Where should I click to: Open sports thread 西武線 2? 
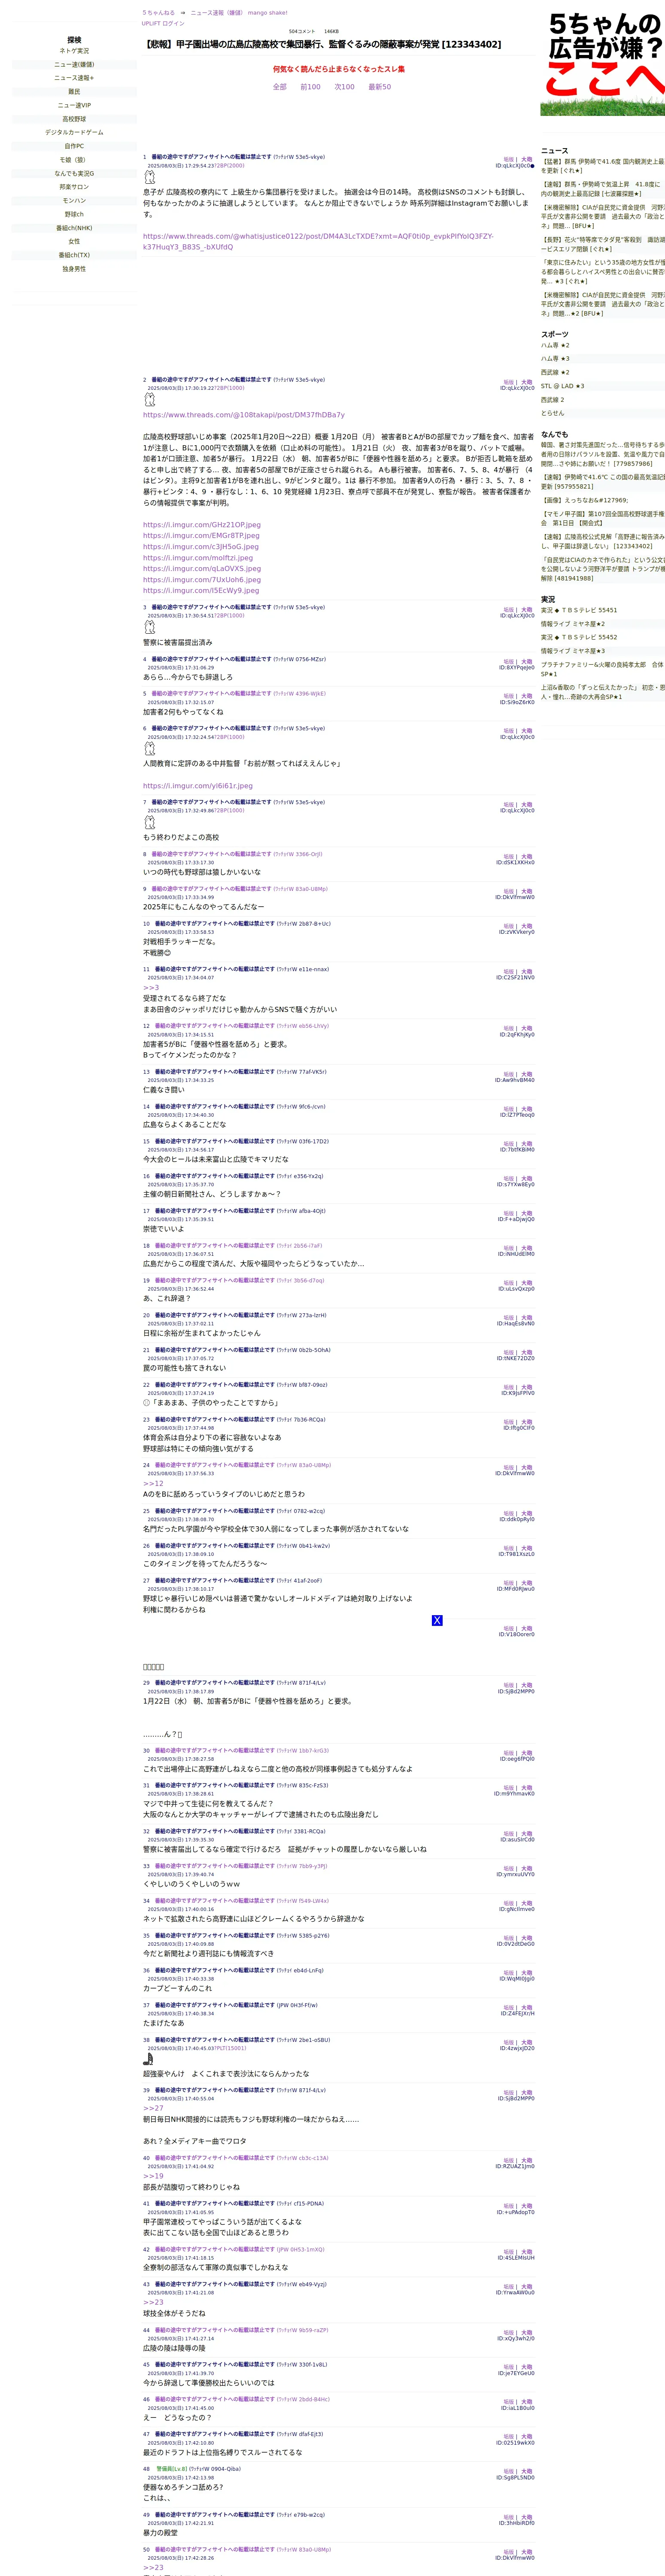point(553,400)
